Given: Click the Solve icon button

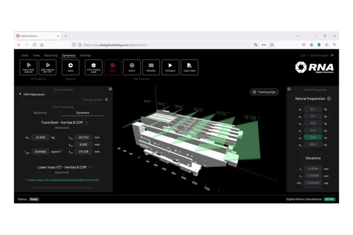Looking at the screenshot, I should pyautogui.click(x=71, y=66).
